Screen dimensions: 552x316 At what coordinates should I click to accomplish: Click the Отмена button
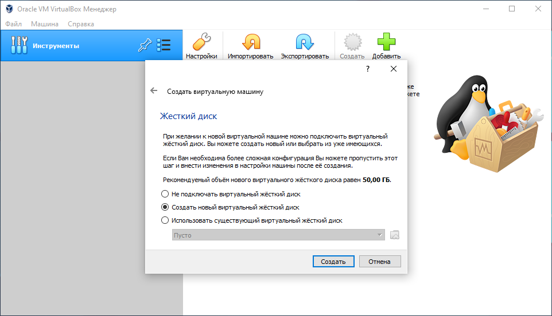click(x=380, y=262)
